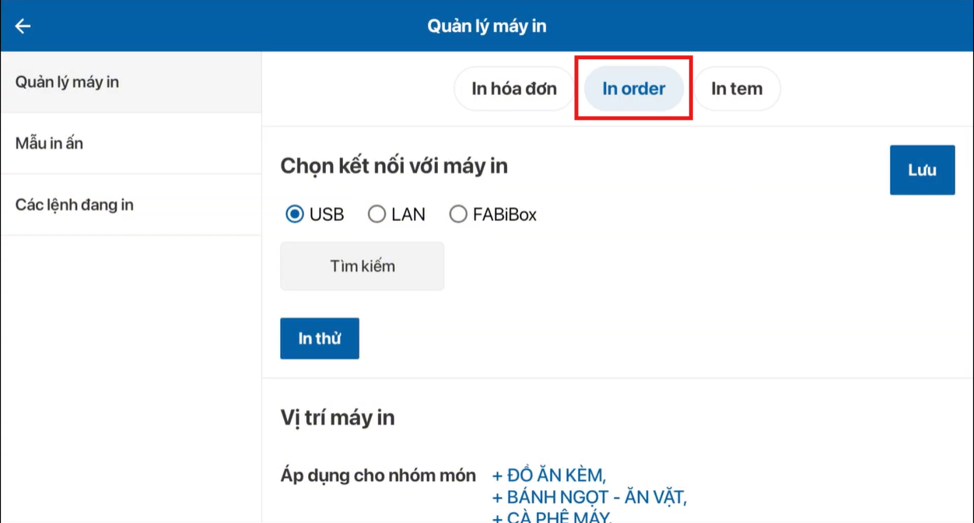Switch to the In hóa đơn tab

click(513, 89)
